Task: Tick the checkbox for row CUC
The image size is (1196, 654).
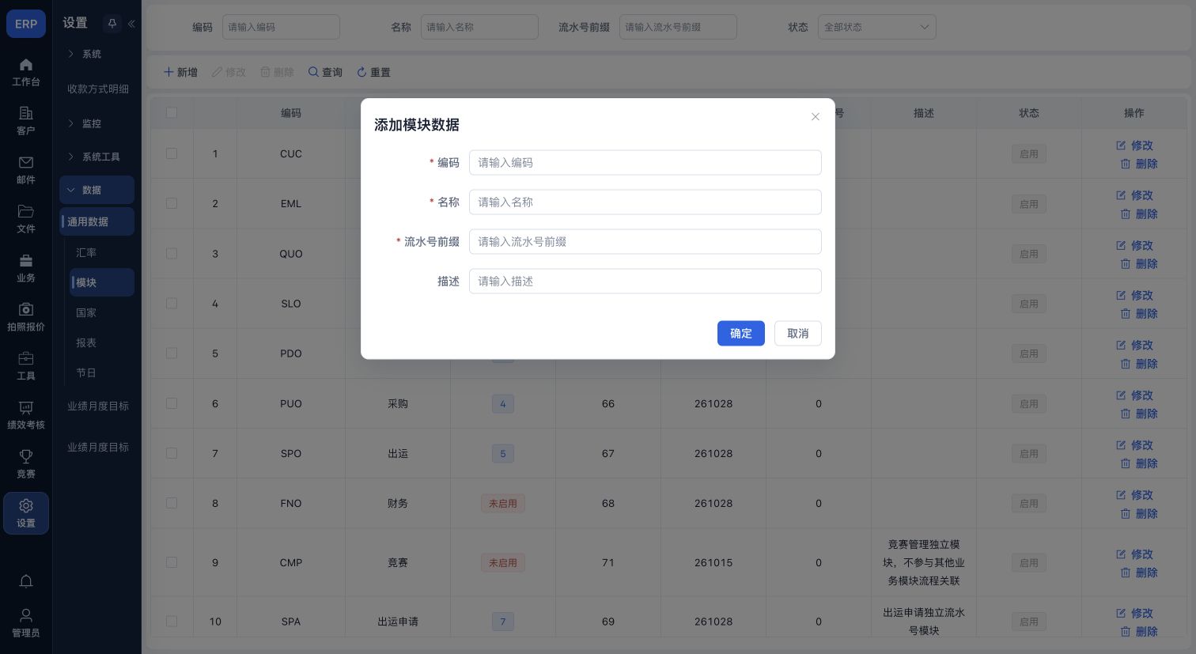Action: (172, 153)
